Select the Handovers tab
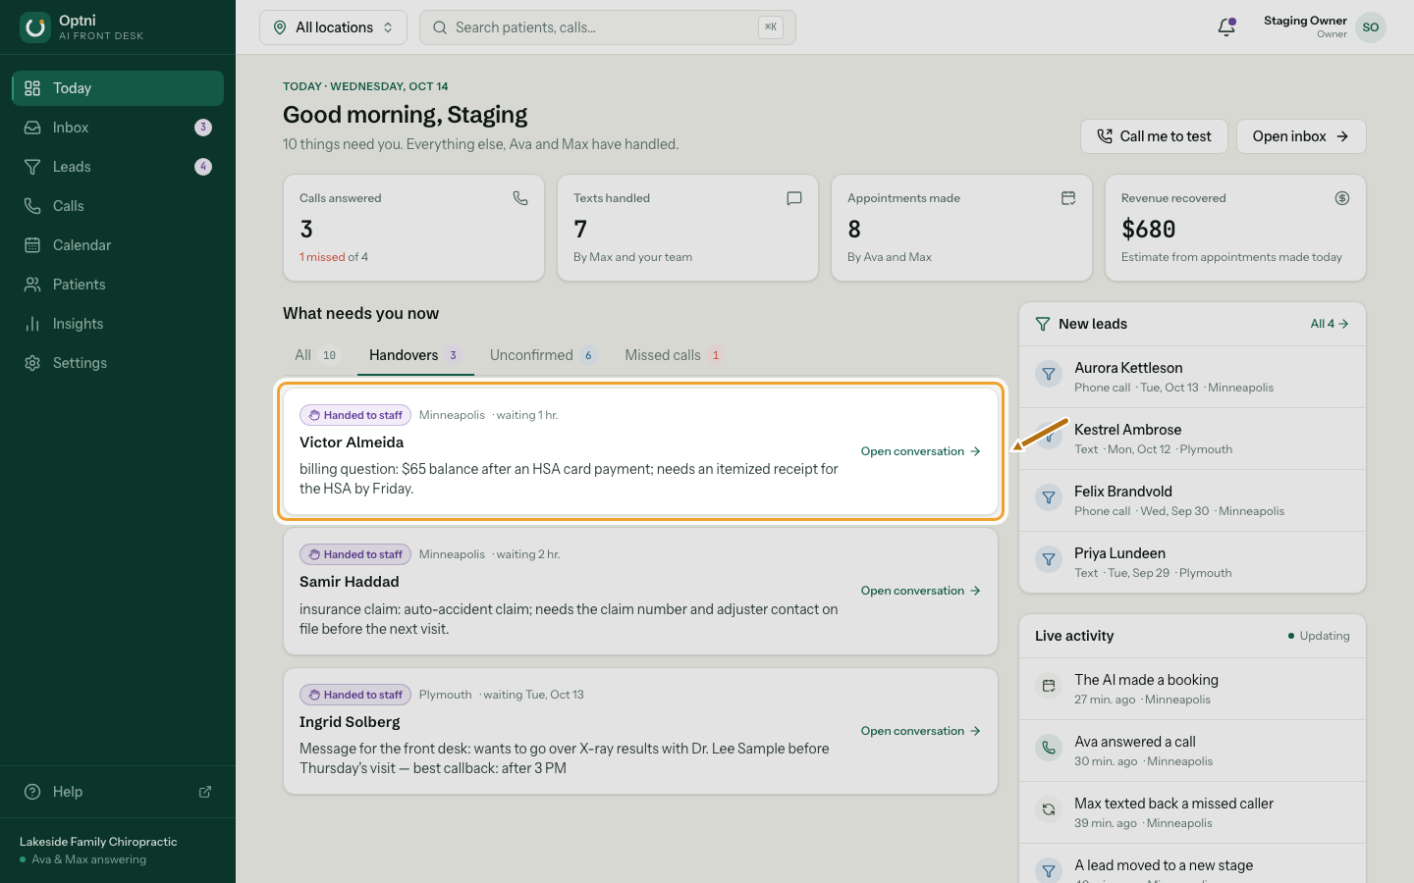1414x883 pixels. coord(414,355)
